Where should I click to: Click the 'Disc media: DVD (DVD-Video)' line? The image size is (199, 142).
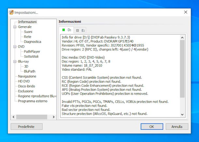pos(83,57)
